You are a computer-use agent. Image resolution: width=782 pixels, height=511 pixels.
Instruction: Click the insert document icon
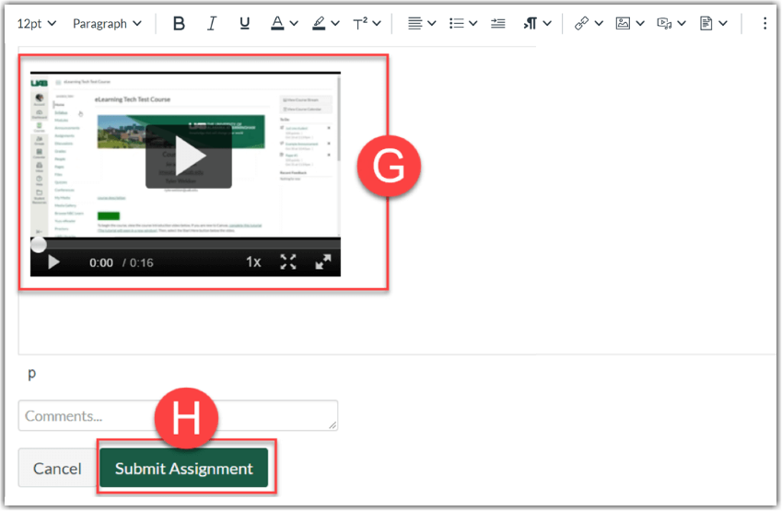(706, 24)
